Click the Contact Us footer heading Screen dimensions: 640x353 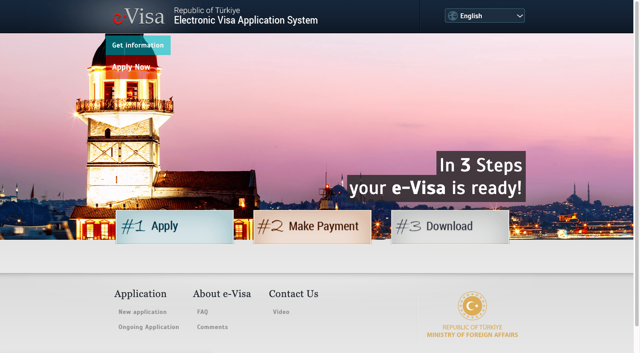[294, 294]
